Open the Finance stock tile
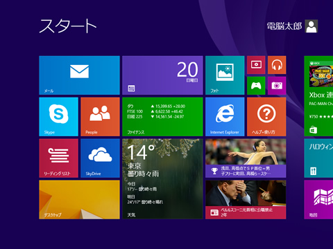 [162, 117]
